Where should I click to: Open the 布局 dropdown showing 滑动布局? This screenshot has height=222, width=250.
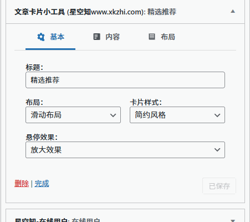[x=73, y=115]
